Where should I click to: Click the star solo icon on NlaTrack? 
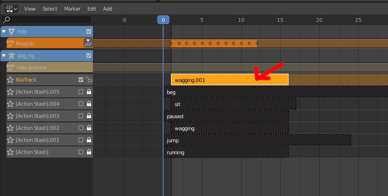coord(10,80)
